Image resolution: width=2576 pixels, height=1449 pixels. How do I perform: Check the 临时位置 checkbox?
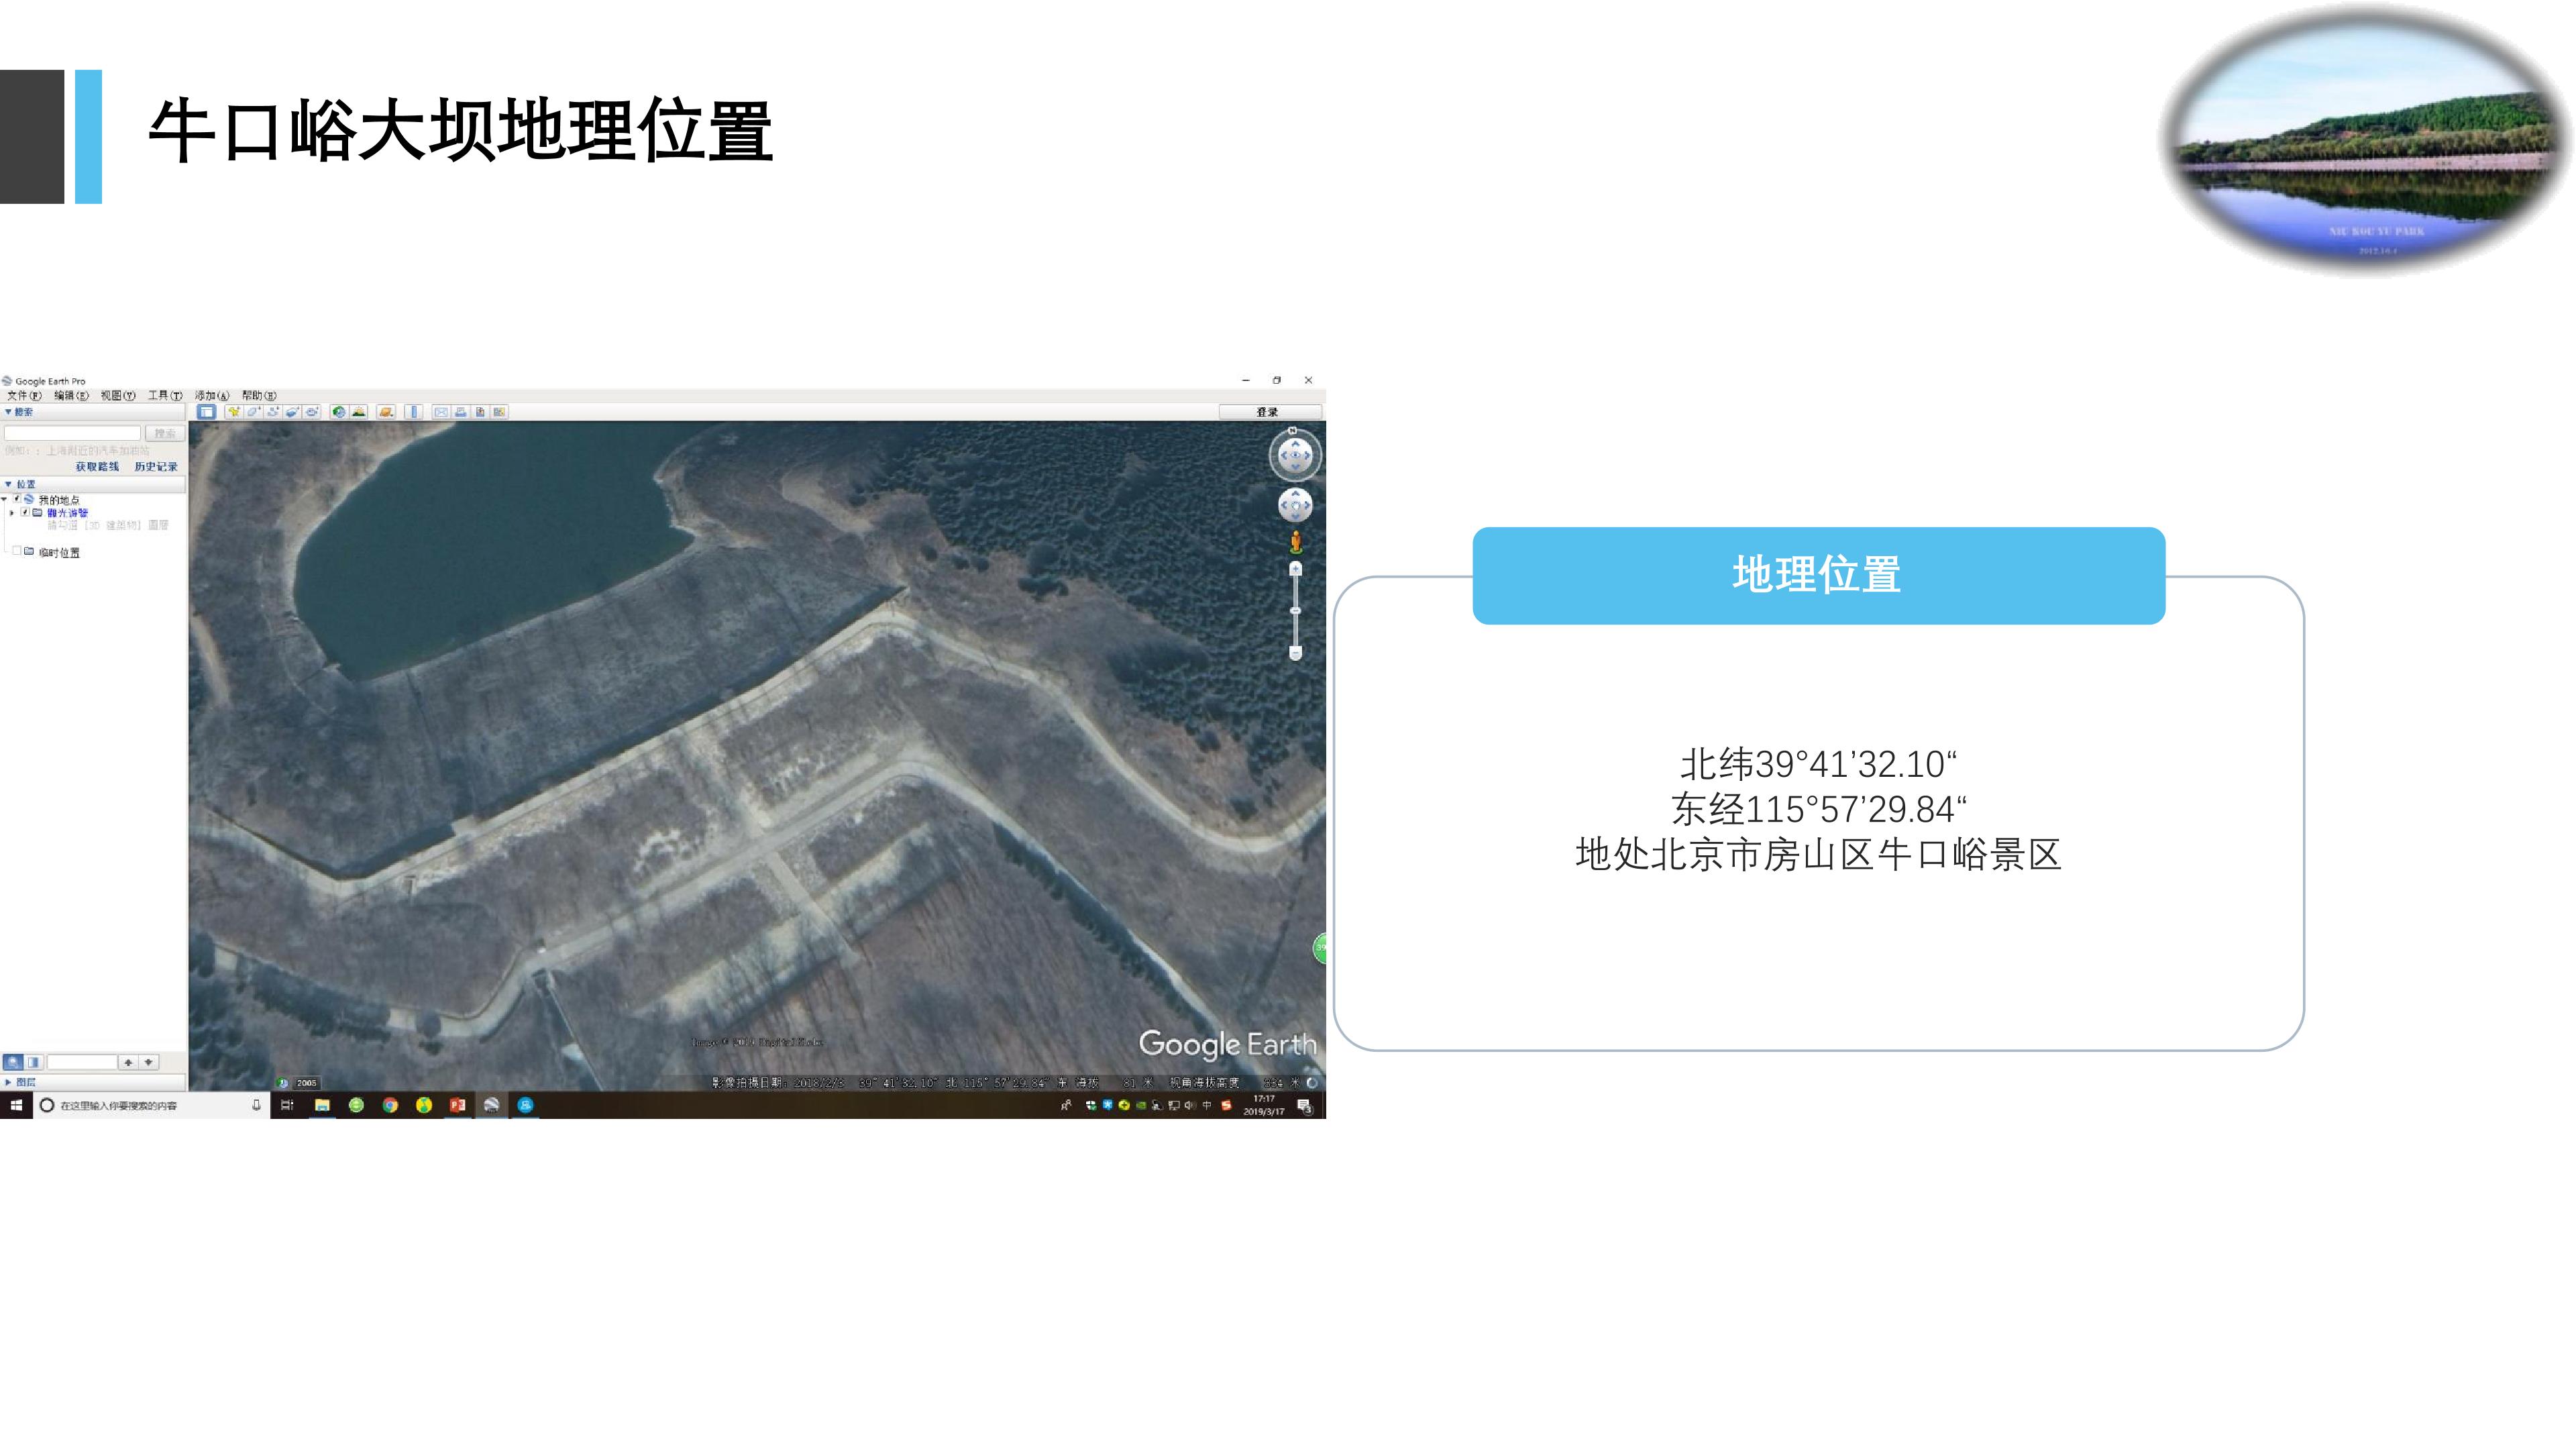click(x=17, y=551)
